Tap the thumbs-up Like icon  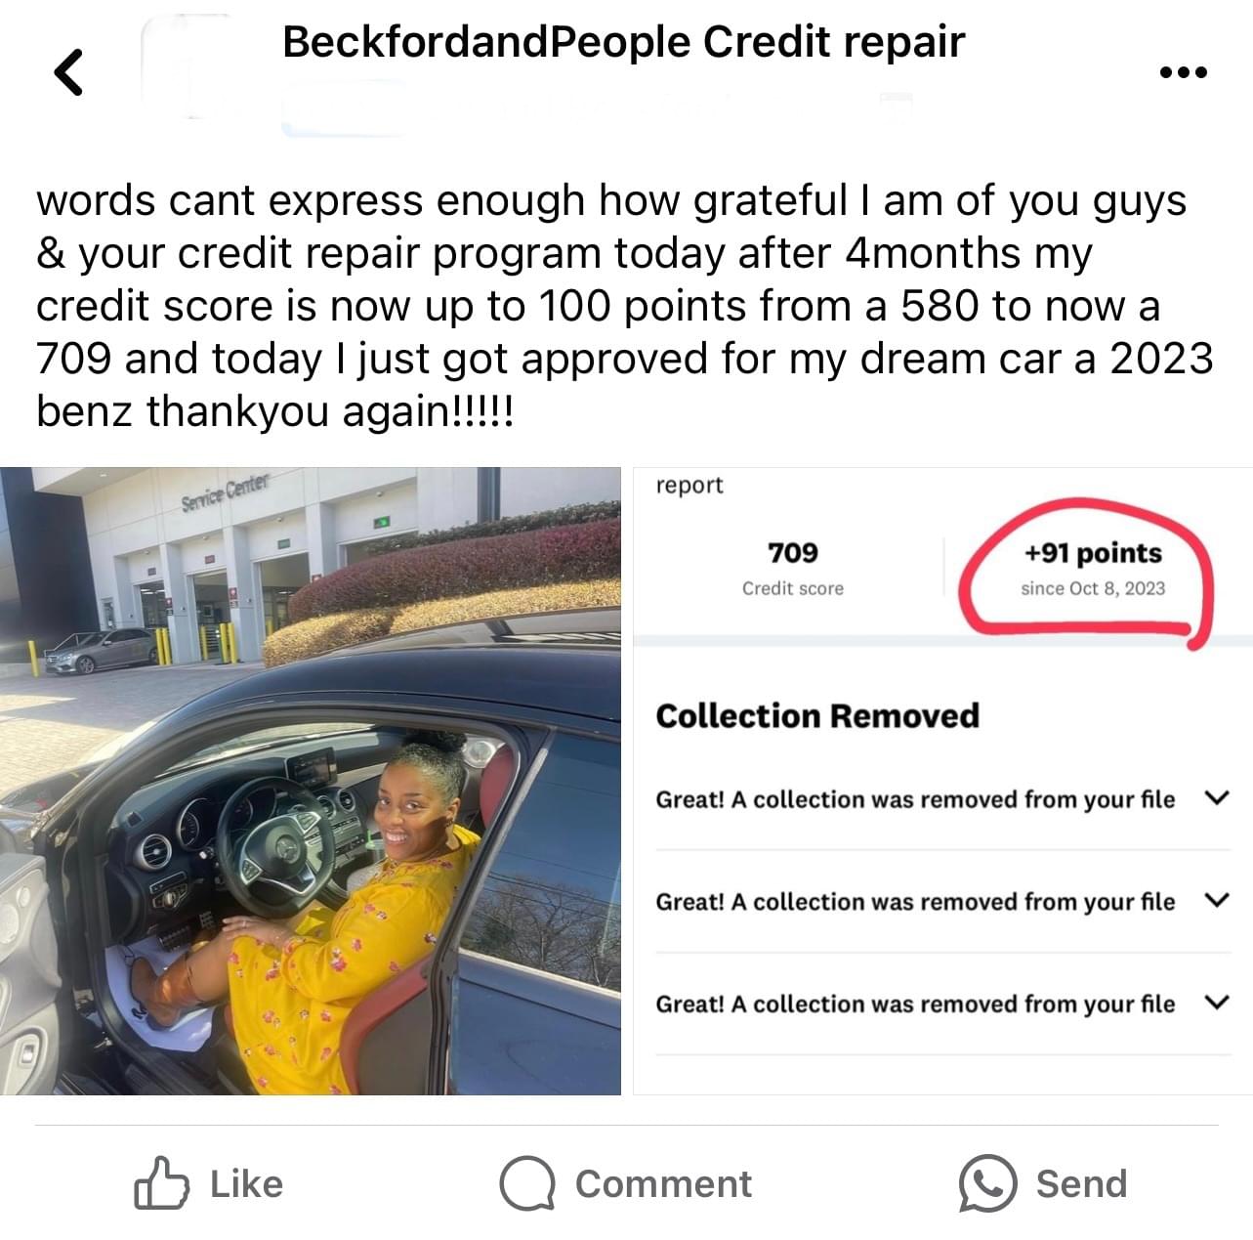point(160,1183)
